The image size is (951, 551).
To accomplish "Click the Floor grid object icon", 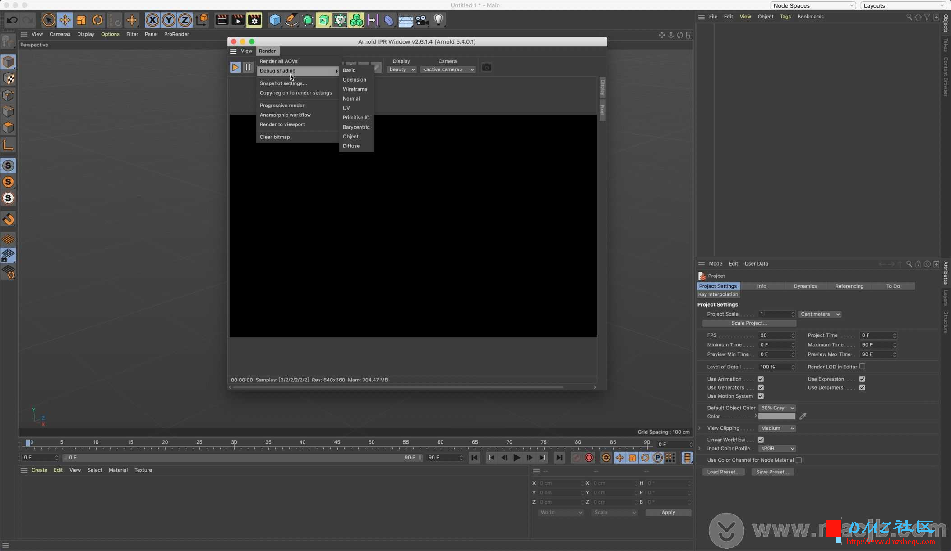I will coord(405,21).
